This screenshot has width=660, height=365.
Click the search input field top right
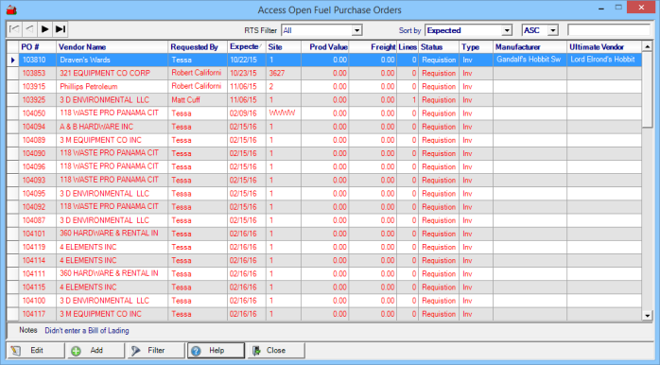[609, 30]
